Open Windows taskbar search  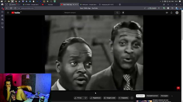coord(5,1)
